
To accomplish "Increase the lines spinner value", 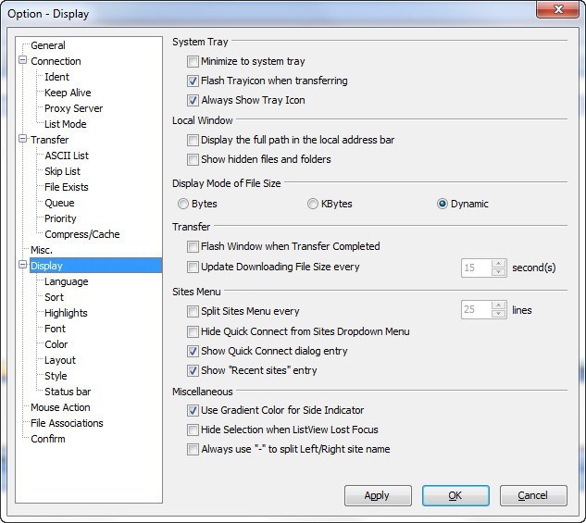I will (x=499, y=305).
